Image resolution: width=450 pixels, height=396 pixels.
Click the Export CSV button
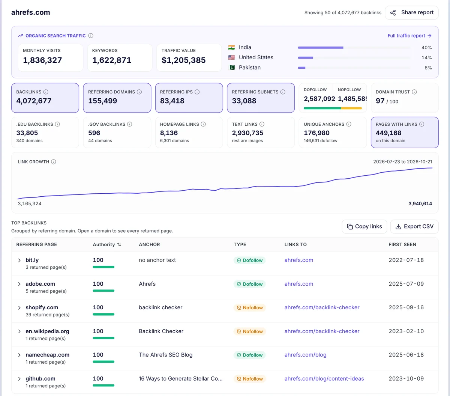[x=414, y=226]
